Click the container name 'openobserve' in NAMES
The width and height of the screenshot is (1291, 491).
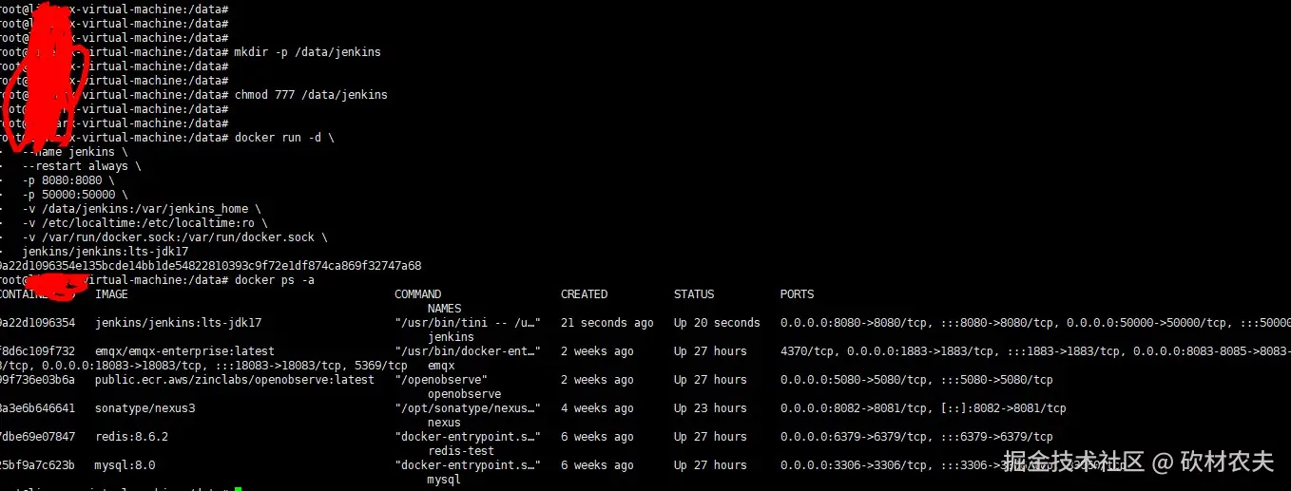click(x=464, y=394)
